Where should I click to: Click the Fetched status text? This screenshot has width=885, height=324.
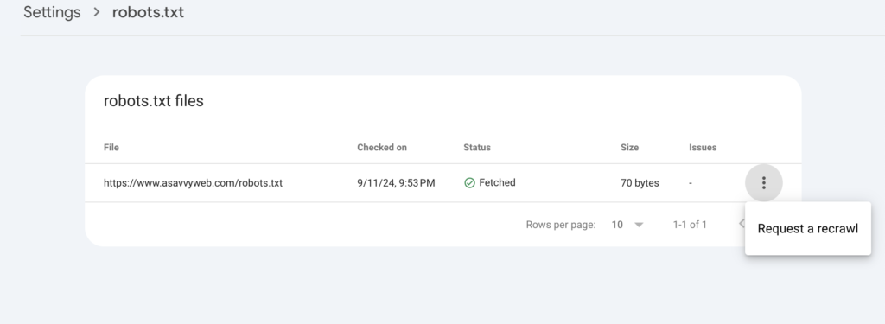[x=497, y=182]
